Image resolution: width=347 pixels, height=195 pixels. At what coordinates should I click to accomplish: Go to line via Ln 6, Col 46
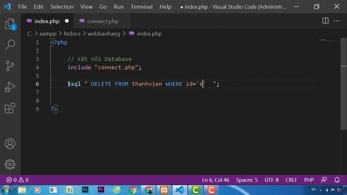coord(216,180)
